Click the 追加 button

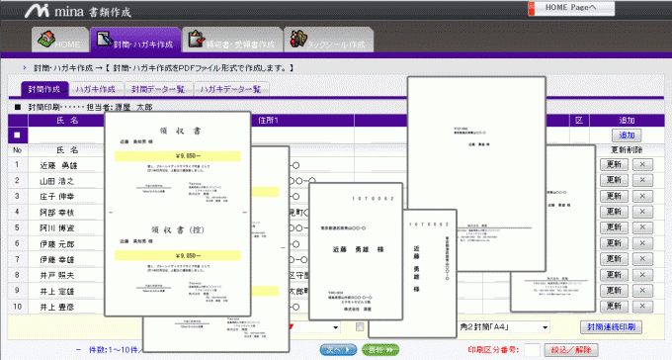click(x=627, y=135)
